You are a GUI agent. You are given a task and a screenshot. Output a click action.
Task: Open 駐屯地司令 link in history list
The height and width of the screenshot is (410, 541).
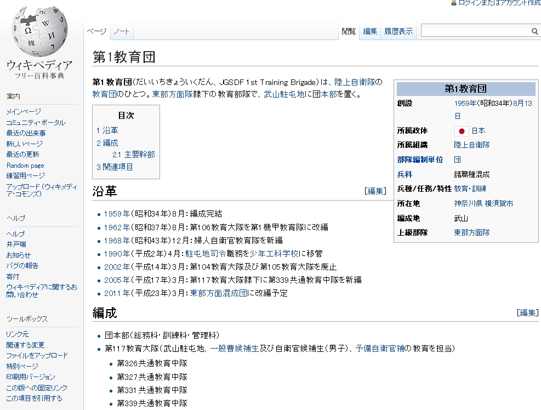206,254
